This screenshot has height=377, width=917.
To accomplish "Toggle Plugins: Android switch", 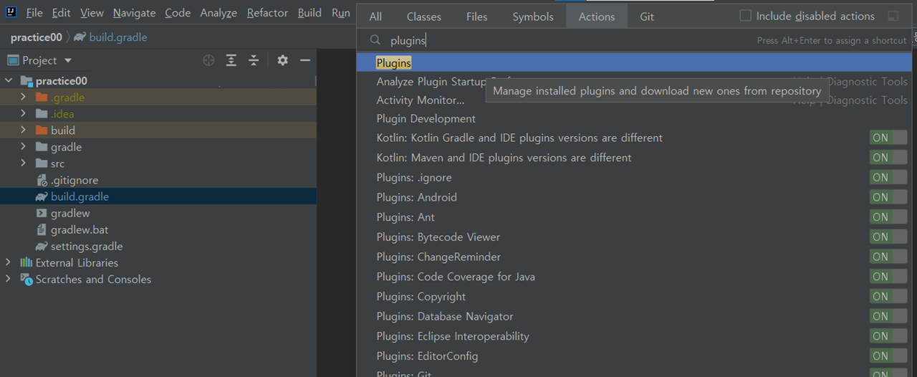I will [x=888, y=197].
